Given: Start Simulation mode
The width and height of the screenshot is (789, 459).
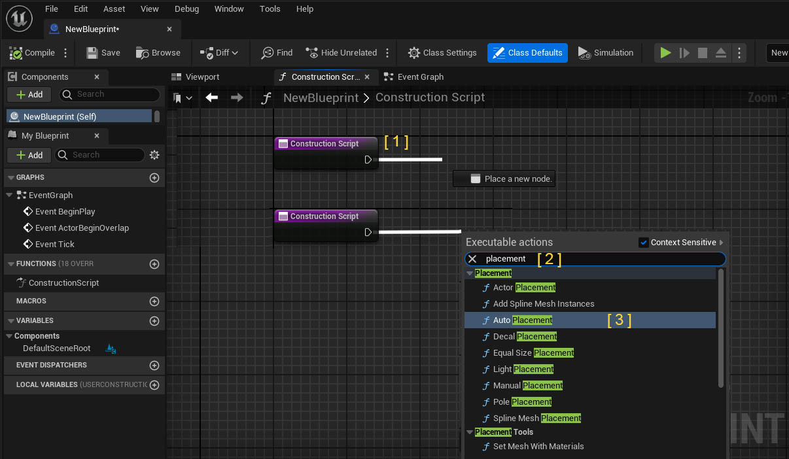Looking at the screenshot, I should 606,53.
